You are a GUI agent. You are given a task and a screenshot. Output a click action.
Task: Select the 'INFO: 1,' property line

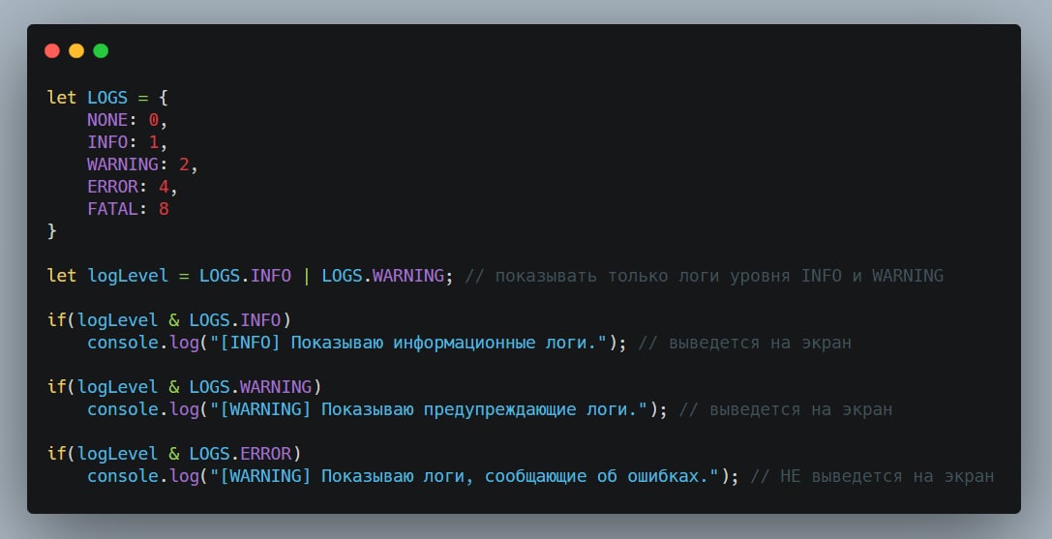[x=127, y=142]
